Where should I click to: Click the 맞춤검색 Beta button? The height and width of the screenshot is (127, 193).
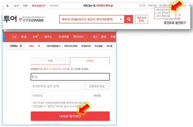pyautogui.click(x=142, y=19)
